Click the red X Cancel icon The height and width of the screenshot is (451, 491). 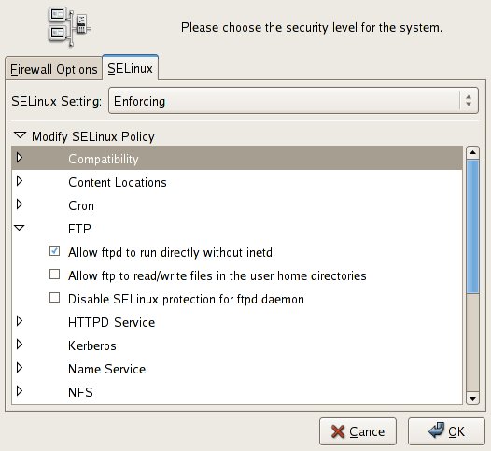338,431
